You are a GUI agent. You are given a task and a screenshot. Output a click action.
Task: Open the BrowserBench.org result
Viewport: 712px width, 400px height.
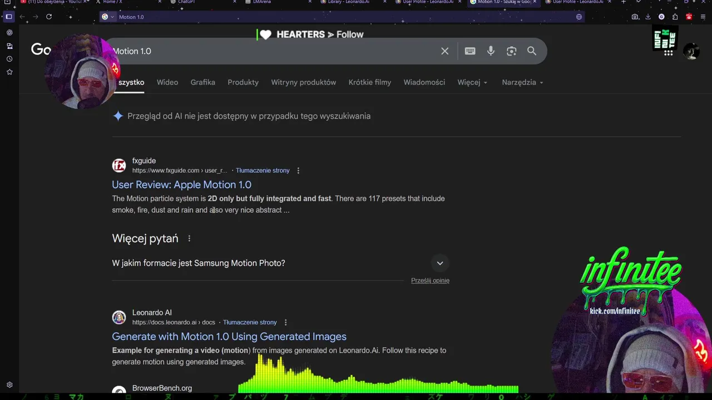coord(162,388)
